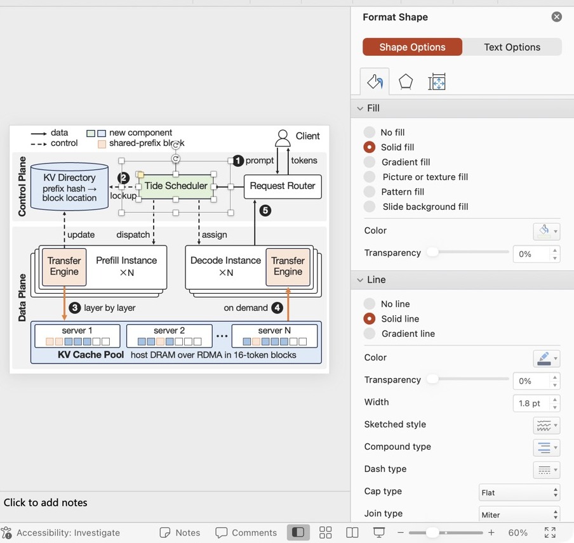Screen dimensions: 574x543
Task: Select the No line option
Action: [370, 303]
